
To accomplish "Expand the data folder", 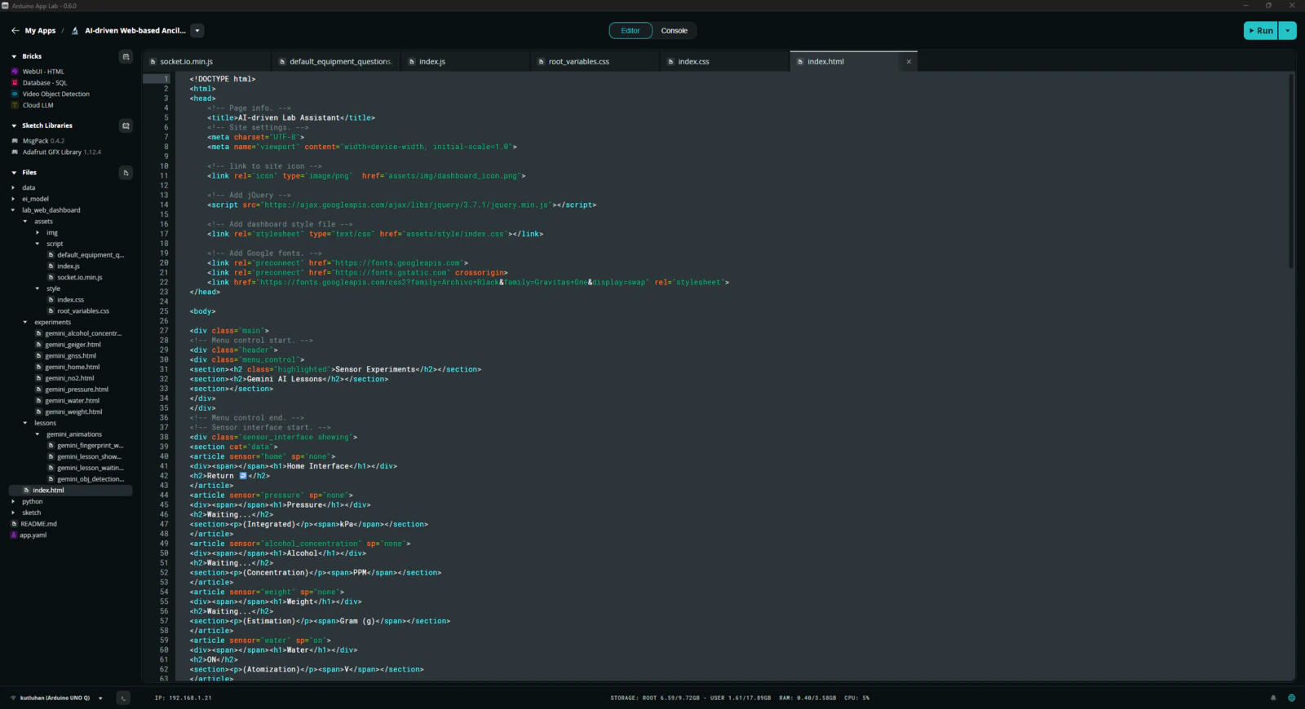I will click(13, 188).
